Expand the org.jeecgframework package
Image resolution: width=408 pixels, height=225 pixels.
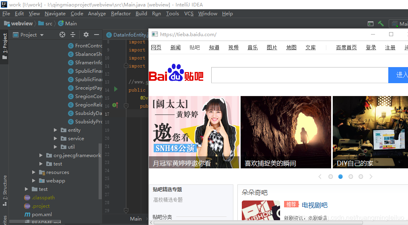point(41,155)
